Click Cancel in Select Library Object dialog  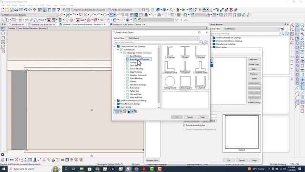[x=190, y=117]
